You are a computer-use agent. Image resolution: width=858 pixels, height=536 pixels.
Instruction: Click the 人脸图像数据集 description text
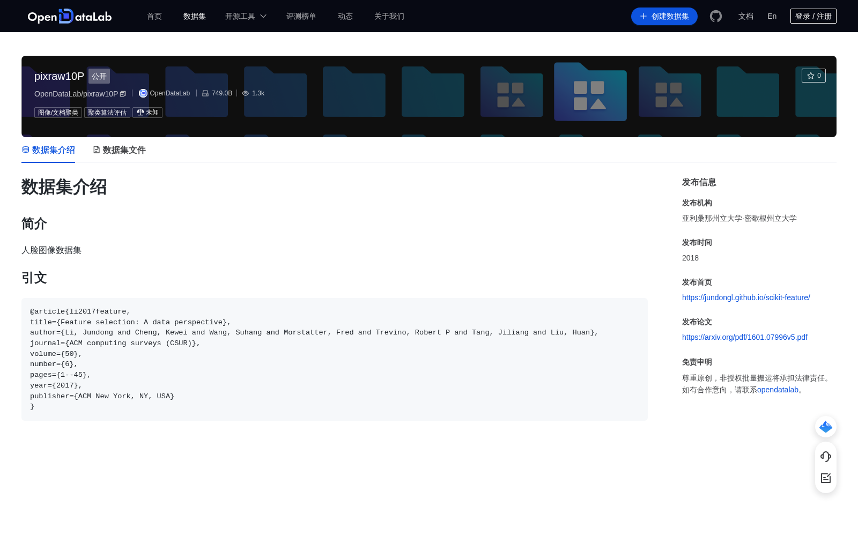(x=51, y=250)
